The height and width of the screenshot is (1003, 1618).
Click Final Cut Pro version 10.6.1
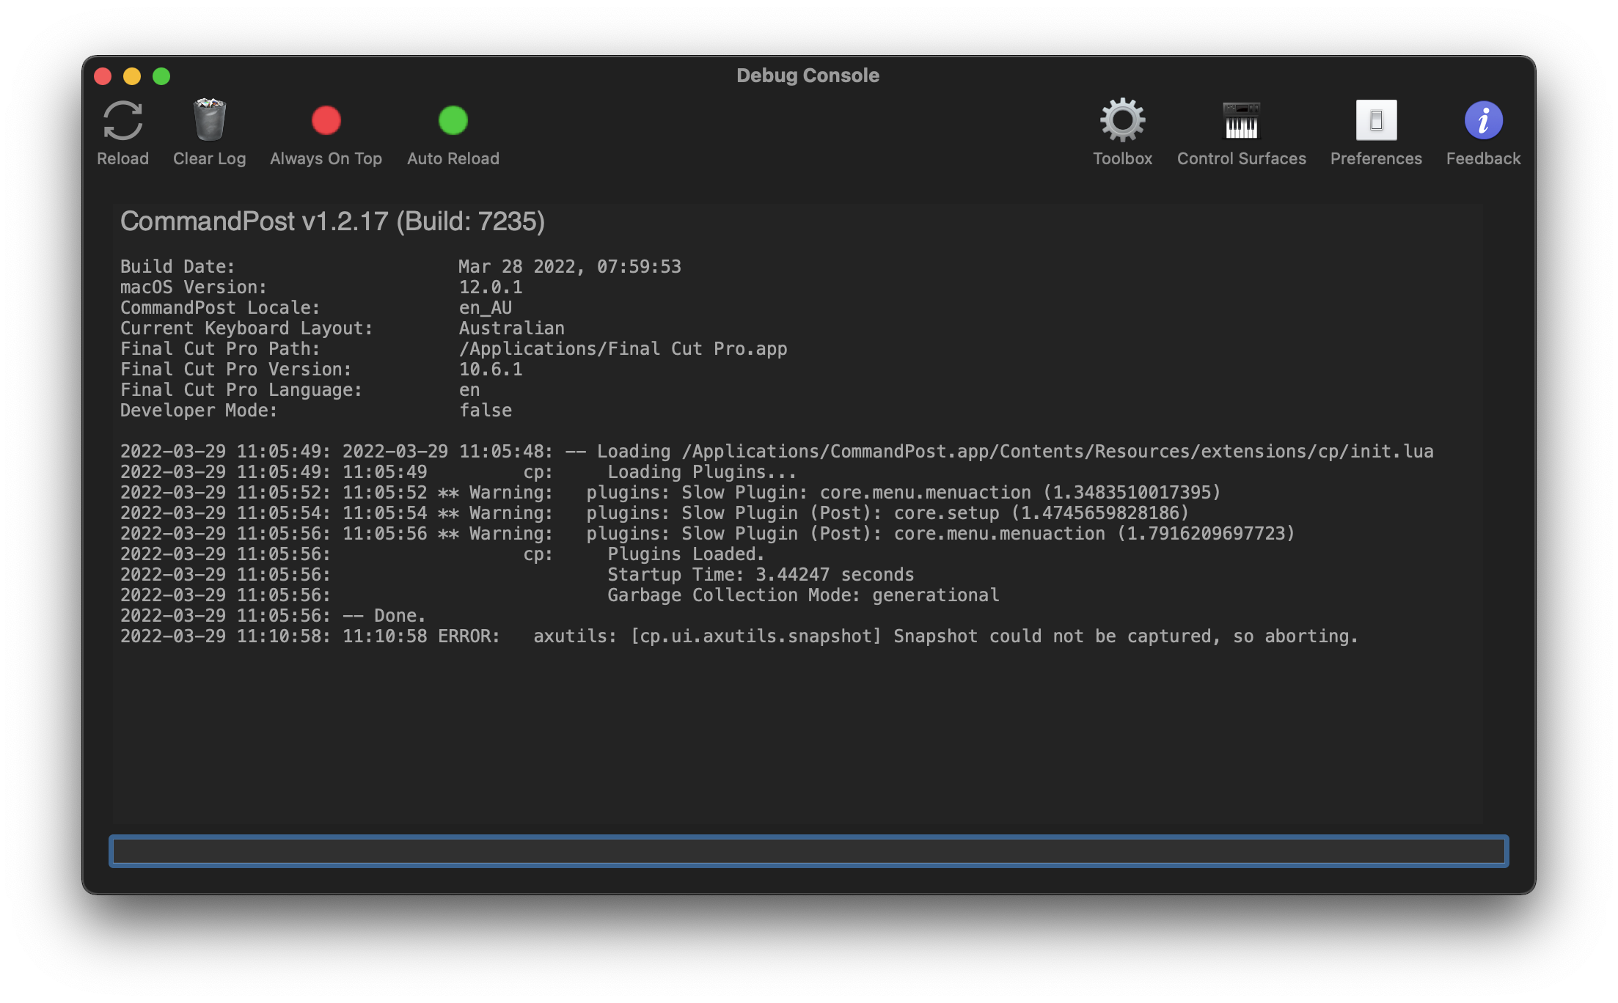coord(491,370)
